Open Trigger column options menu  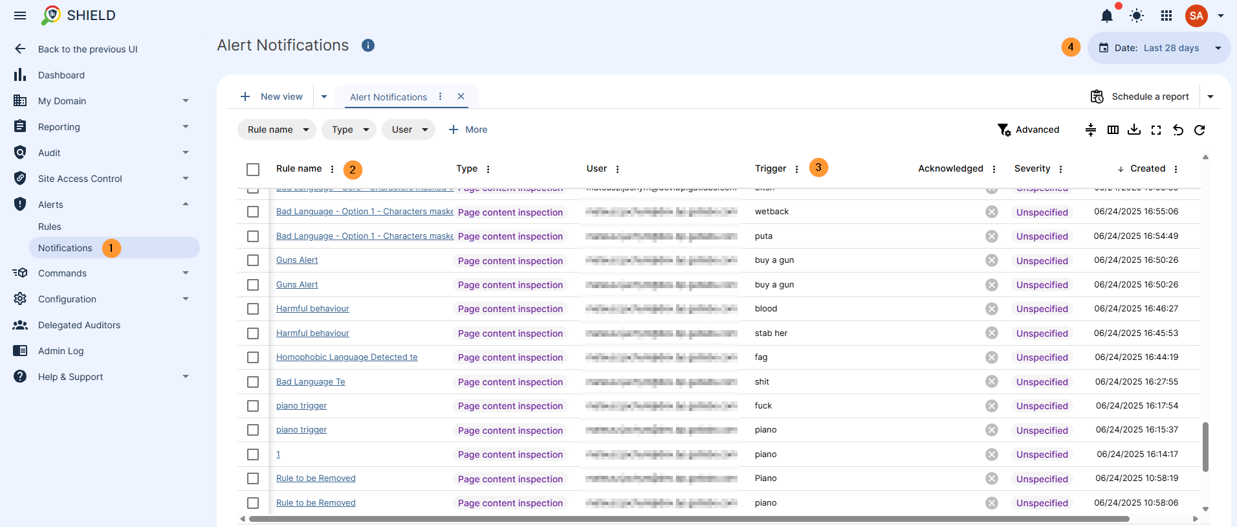pos(796,169)
